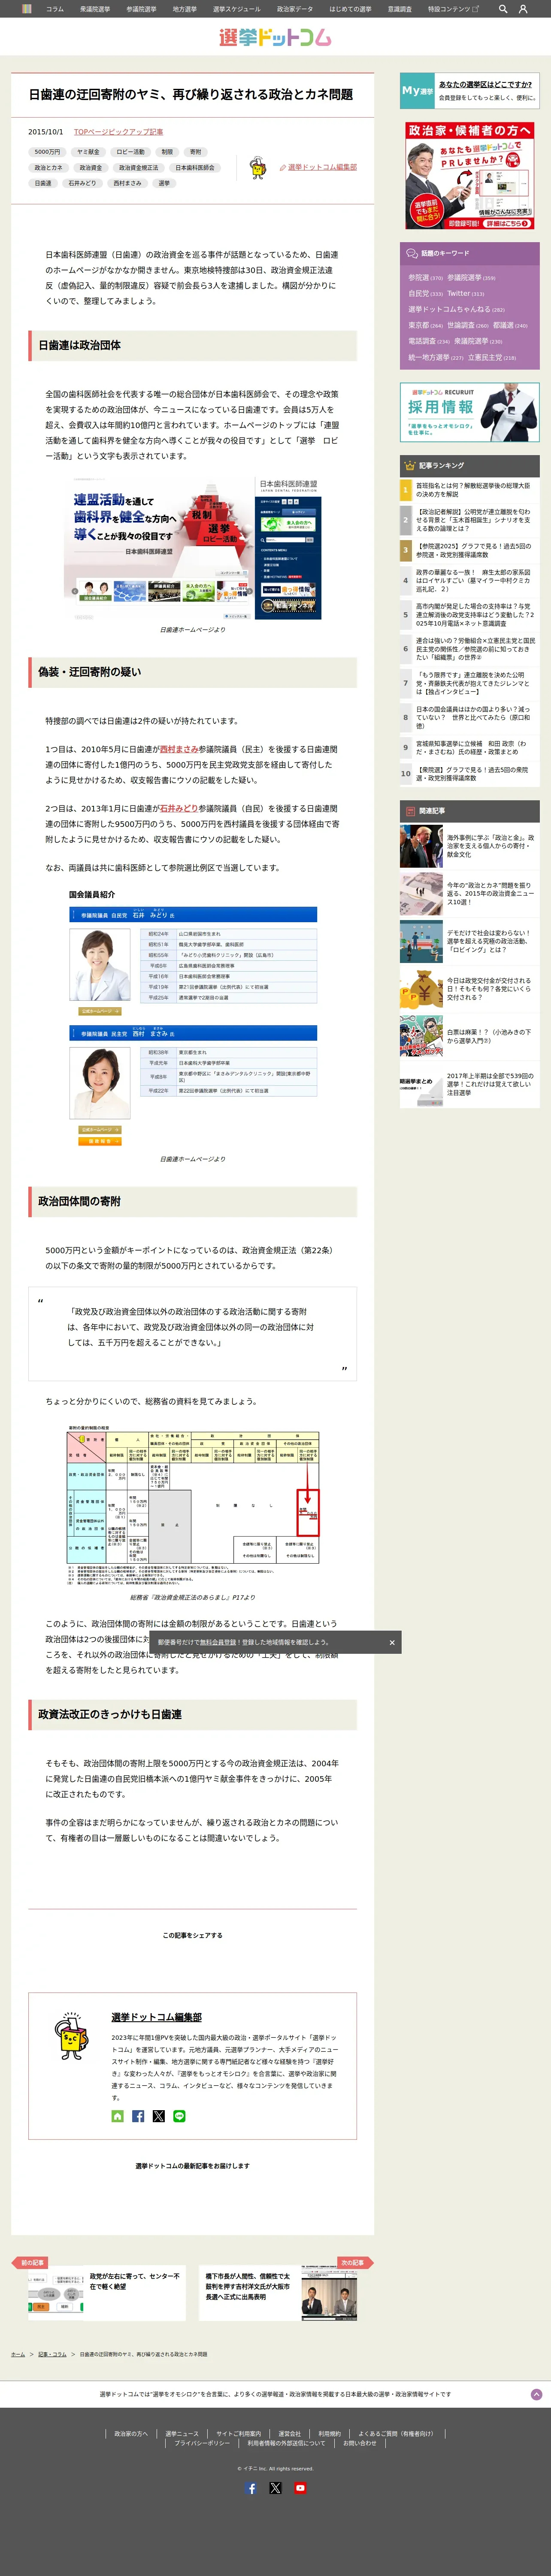Select the 政治資金規正法 tag

click(139, 168)
